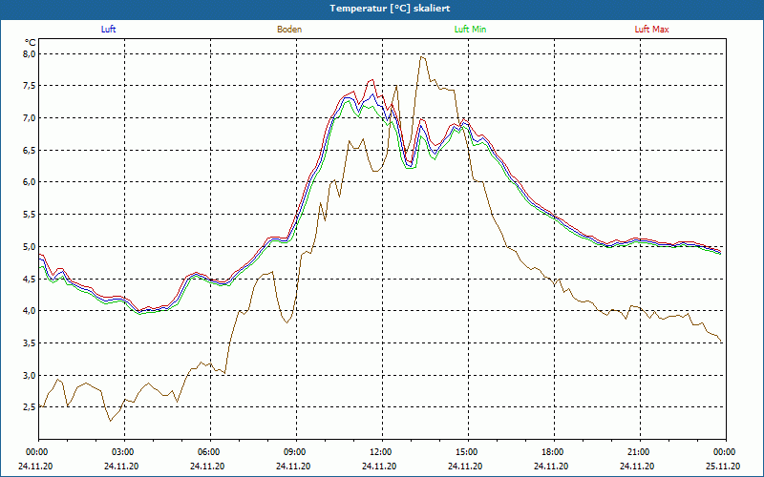Click the red Luft Max legend label
Screen dimensions: 764x477
[x=651, y=30]
